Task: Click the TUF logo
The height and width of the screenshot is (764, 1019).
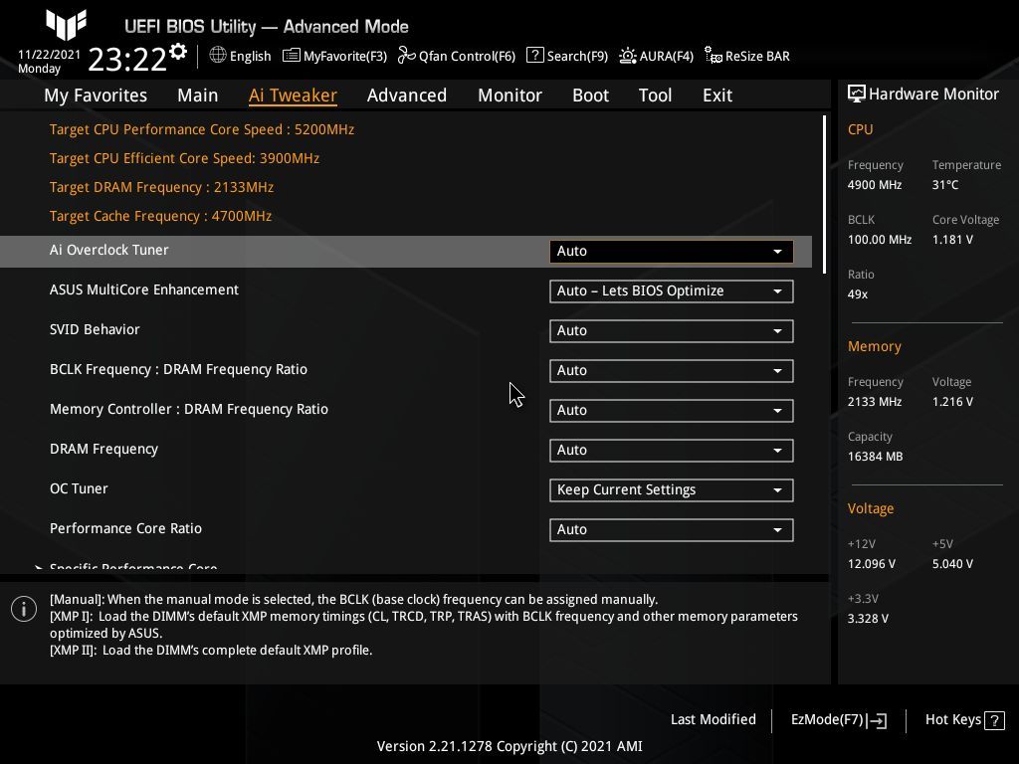Action: (67, 25)
